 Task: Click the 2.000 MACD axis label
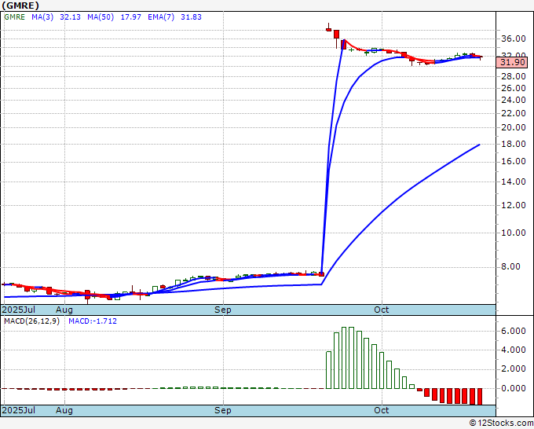click(x=514, y=368)
